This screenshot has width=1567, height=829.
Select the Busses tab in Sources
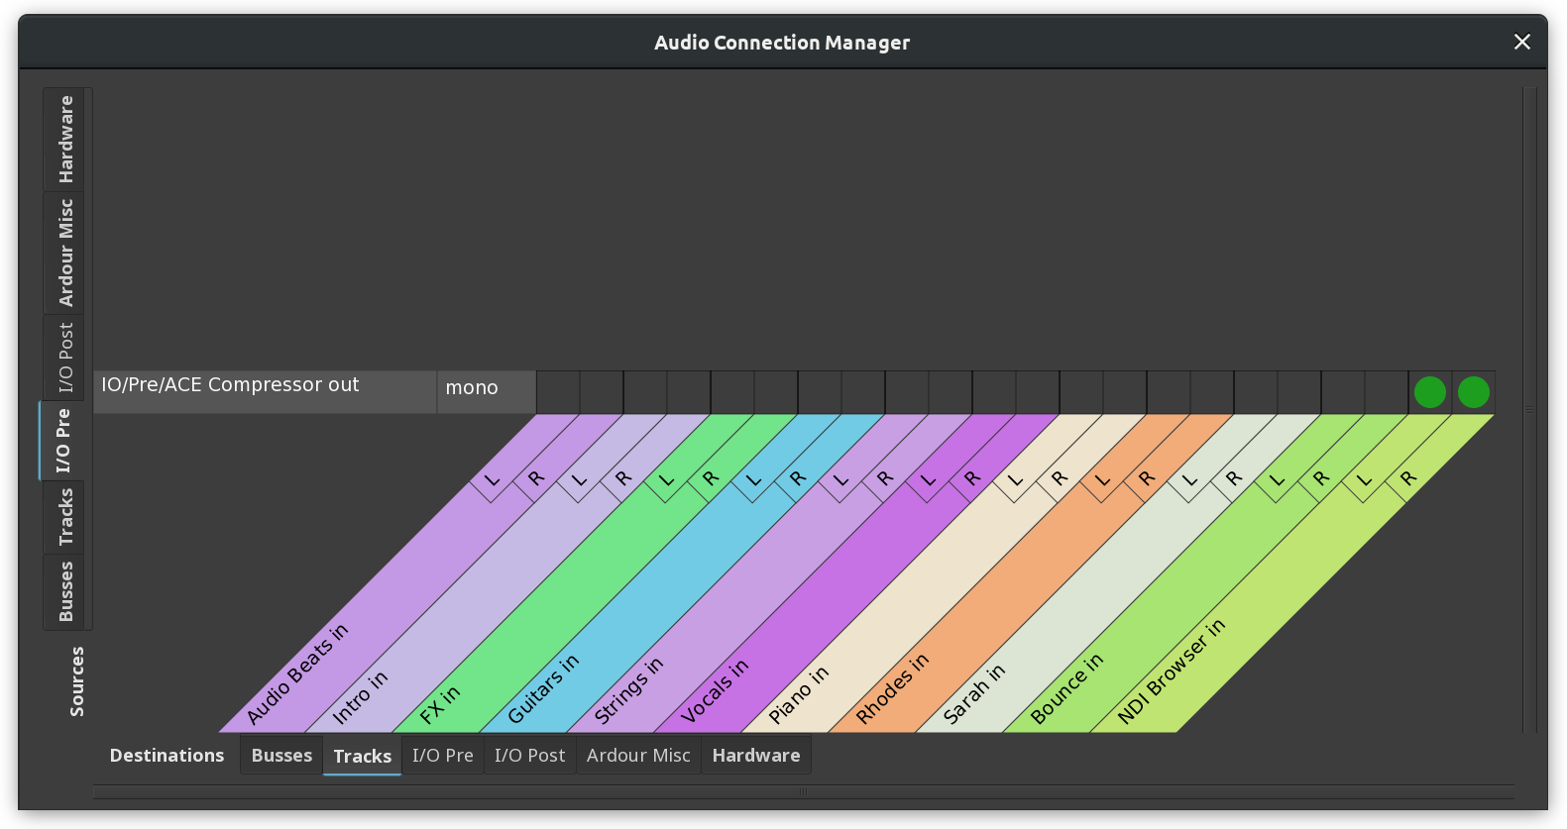tap(65, 591)
